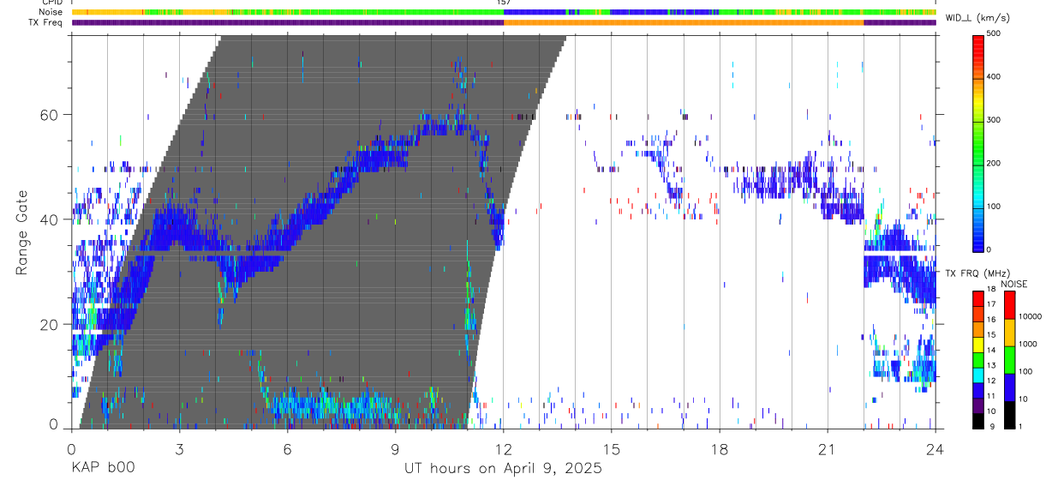This screenshot has width=1052, height=486.
Task: Click the 'TX Freq' strip label
Action: click(x=46, y=22)
